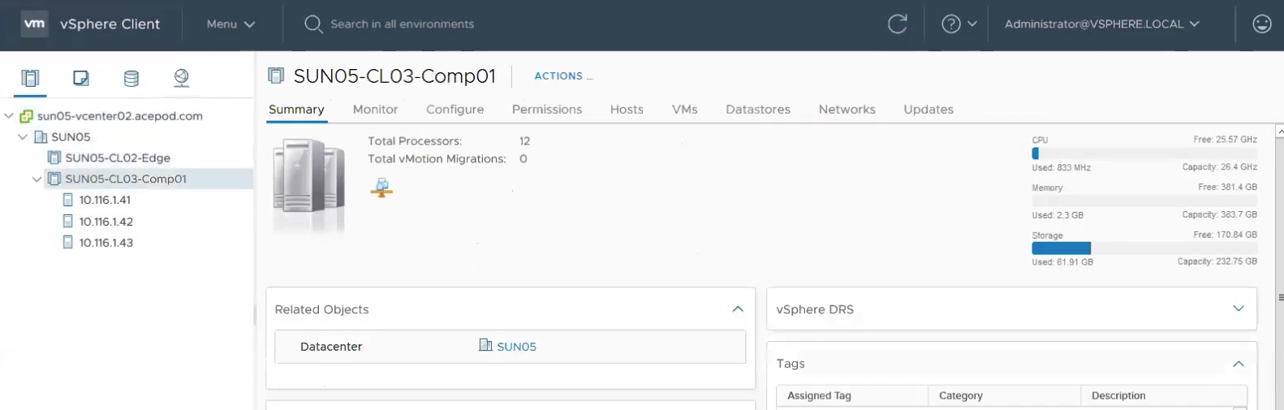Open the Help question mark menu
The width and height of the screenshot is (1284, 410).
pos(959,24)
